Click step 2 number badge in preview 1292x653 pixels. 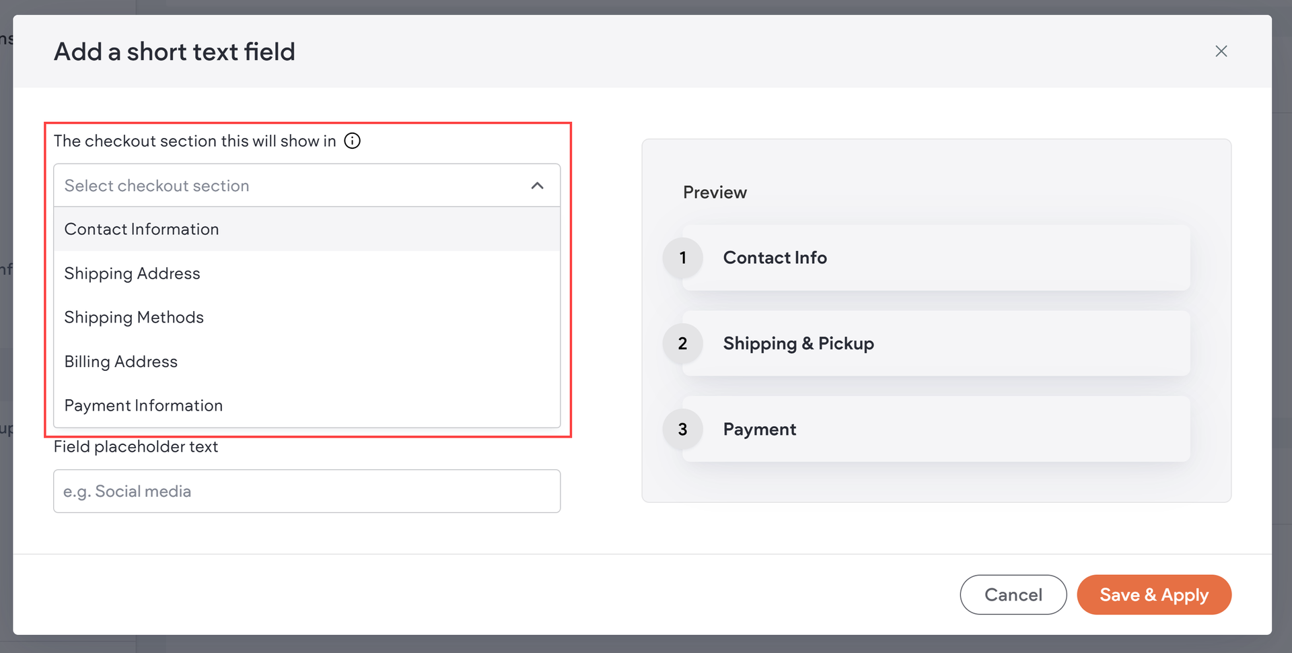pyautogui.click(x=682, y=343)
